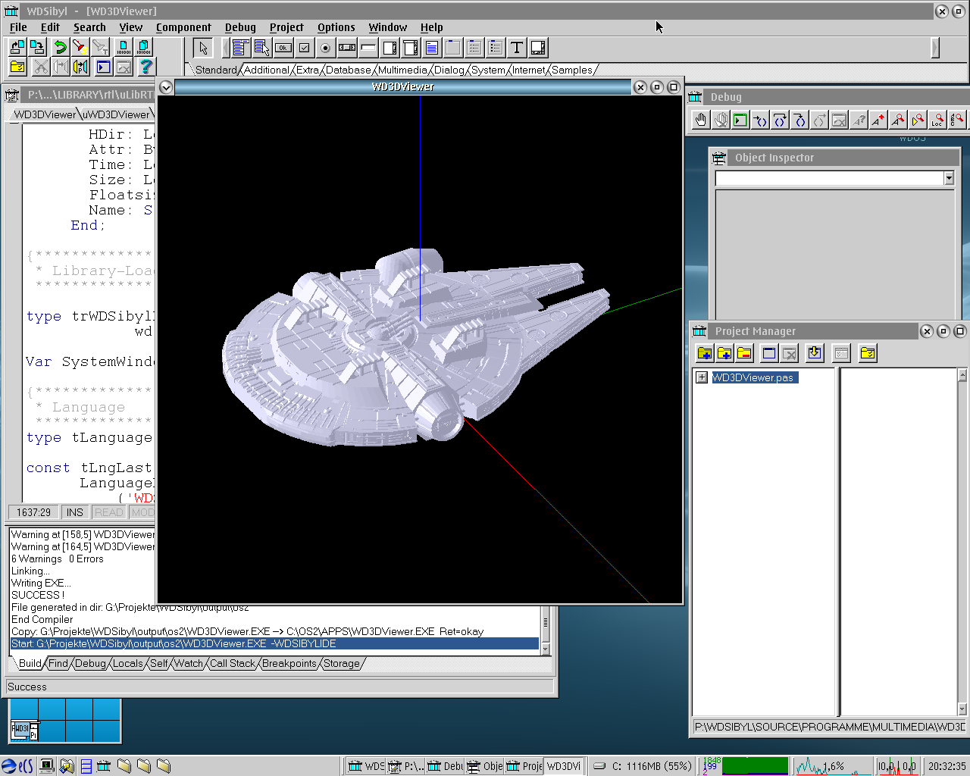Click the hand Stop icon in Debug toolbar

click(701, 120)
